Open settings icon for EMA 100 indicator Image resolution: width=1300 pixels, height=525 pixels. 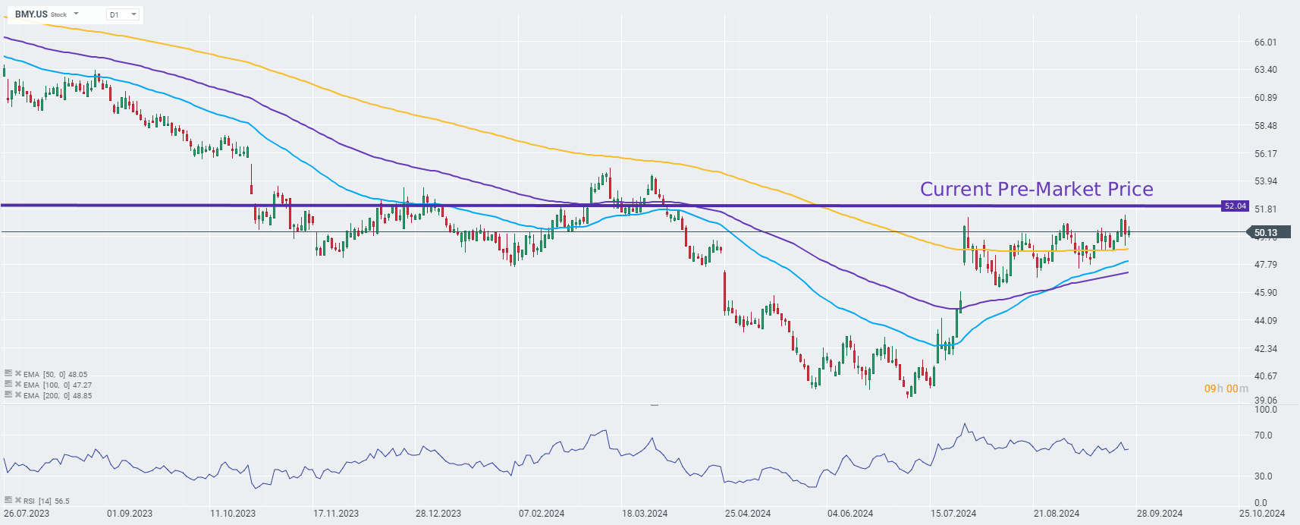(8, 385)
